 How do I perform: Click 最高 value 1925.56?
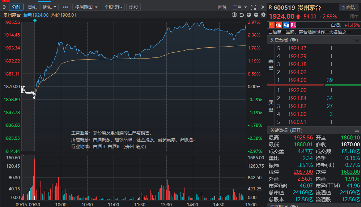303,138
